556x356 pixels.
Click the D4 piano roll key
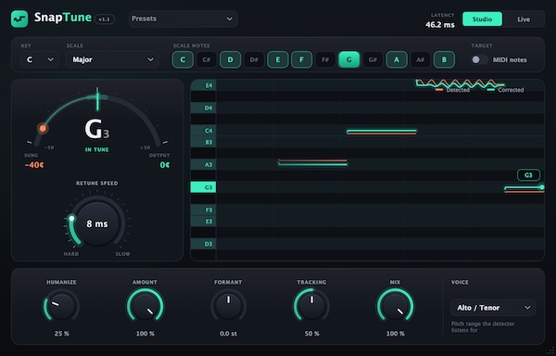tap(203, 108)
